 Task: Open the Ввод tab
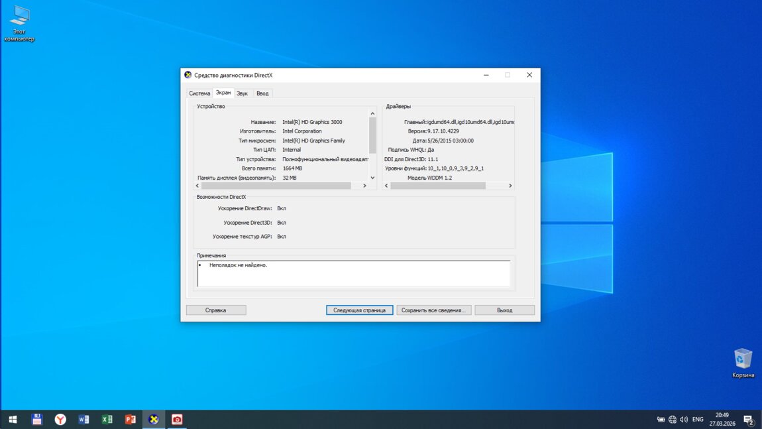262,93
